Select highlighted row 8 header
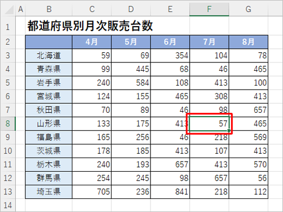Screen dimensions: 283x212 tap(8, 124)
